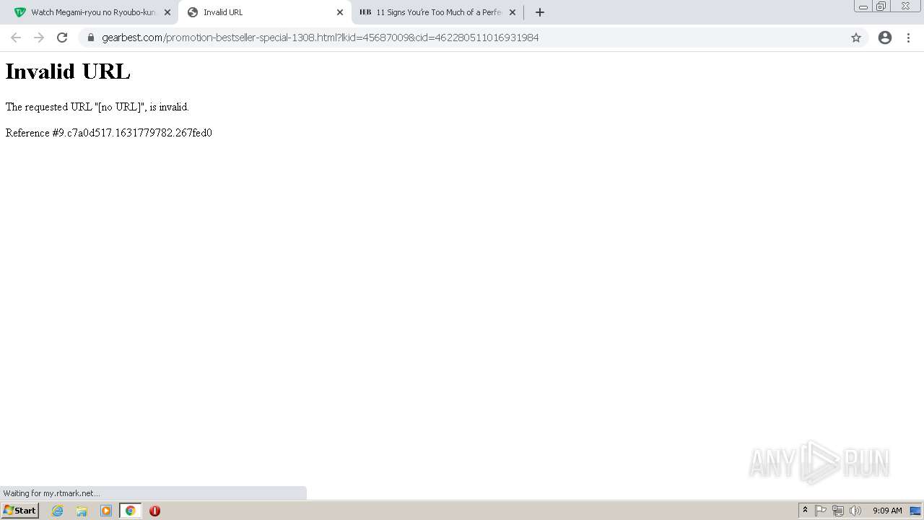This screenshot has width=924, height=520.
Task: View site security lock information
Action: (91, 38)
